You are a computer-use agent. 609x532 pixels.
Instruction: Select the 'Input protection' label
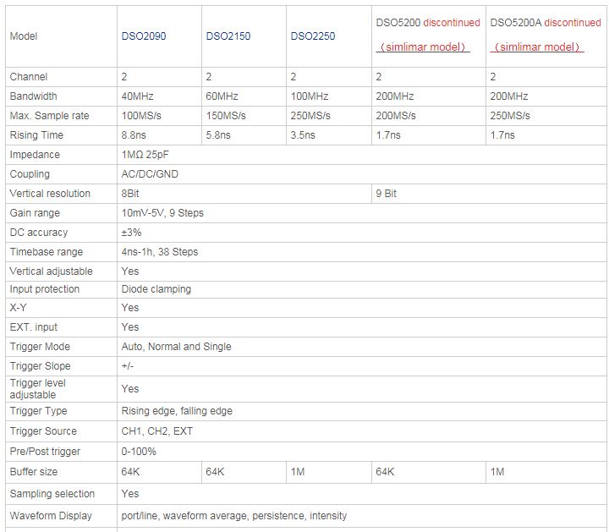pyautogui.click(x=45, y=289)
